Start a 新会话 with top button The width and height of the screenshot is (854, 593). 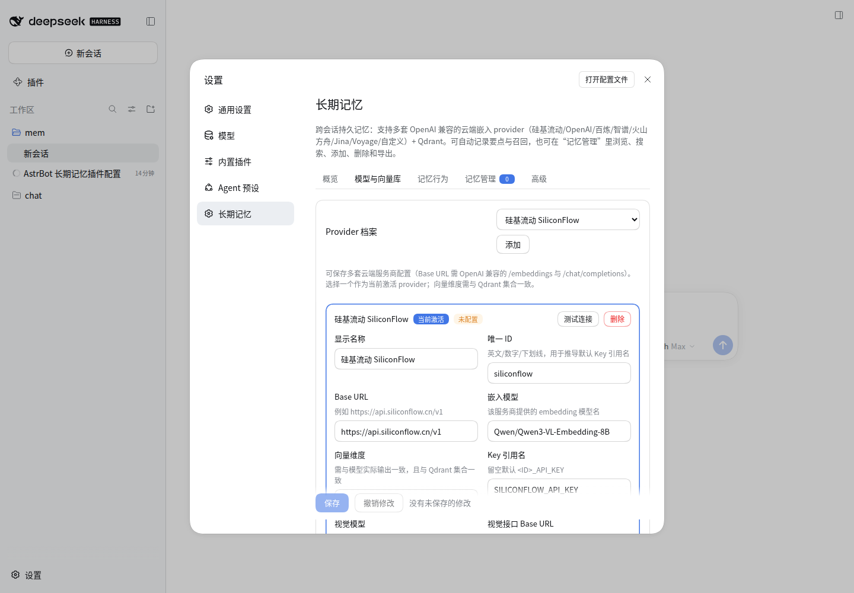click(x=83, y=53)
